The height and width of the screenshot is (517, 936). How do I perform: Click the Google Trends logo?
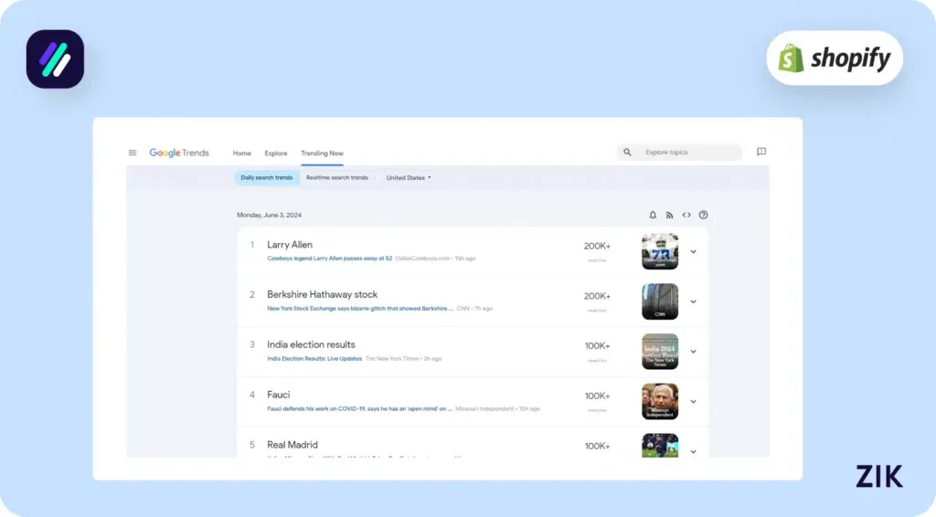coord(179,153)
